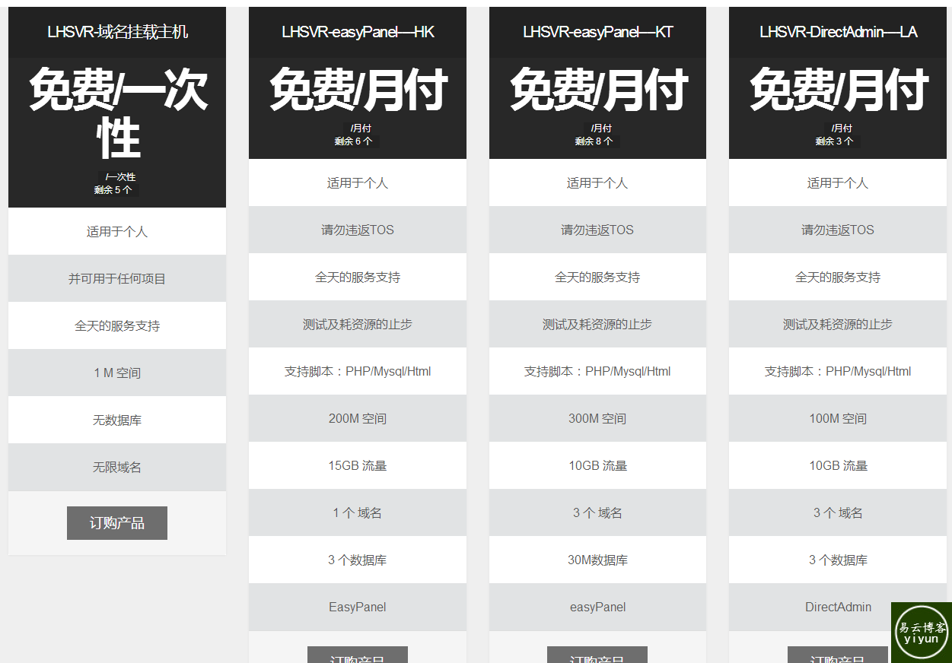Click the 200M 空间 row

tap(358, 418)
